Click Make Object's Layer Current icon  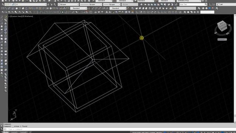click(x=48, y=4)
